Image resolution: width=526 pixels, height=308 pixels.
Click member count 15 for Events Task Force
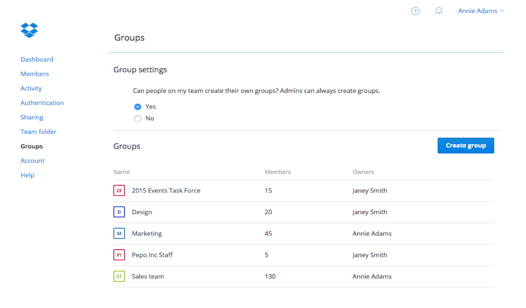pyautogui.click(x=268, y=190)
